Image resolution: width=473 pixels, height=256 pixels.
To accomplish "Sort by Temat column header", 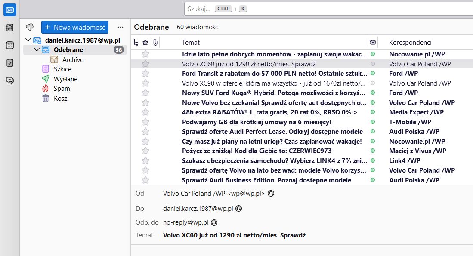I will point(191,43).
